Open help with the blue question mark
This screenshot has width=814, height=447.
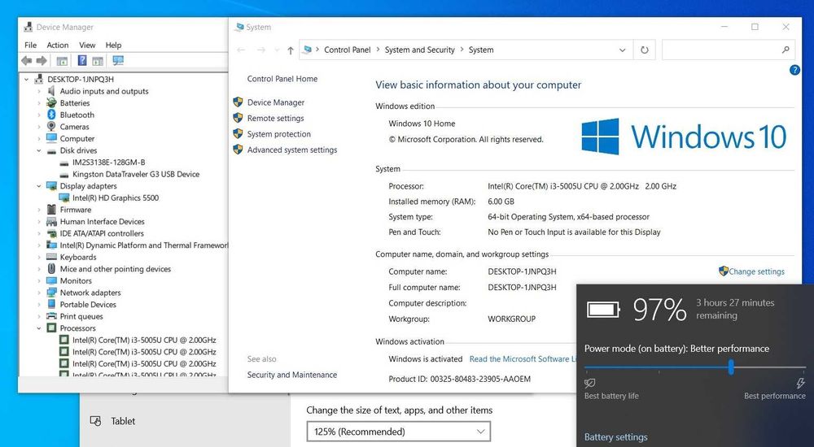(x=794, y=70)
